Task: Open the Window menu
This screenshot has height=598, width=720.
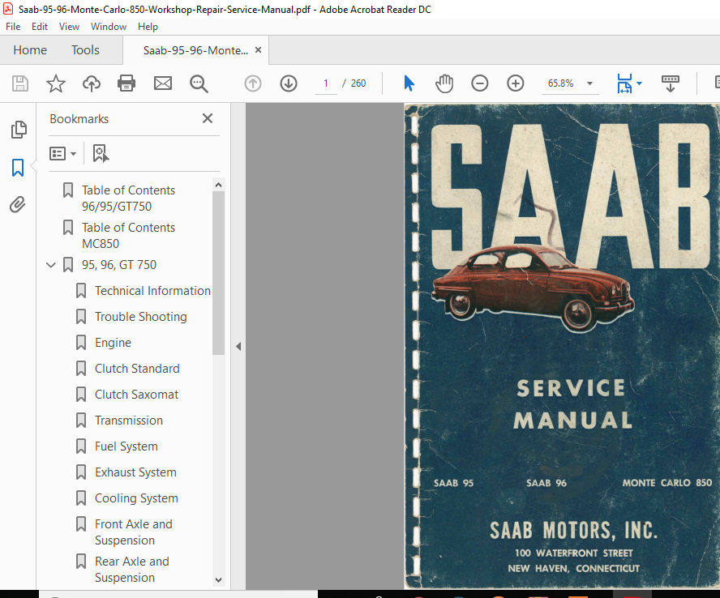Action: 109,27
